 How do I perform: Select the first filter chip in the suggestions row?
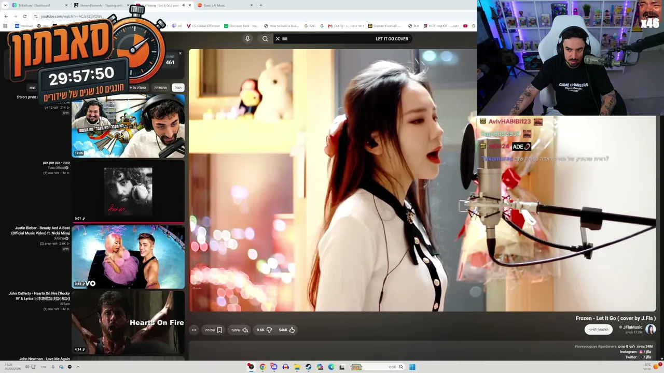(178, 88)
